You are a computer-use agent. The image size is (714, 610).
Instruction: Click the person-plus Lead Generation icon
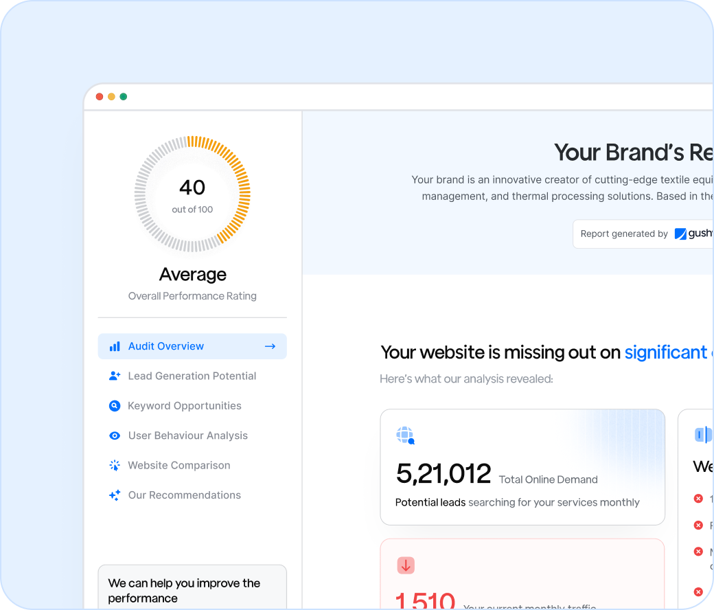point(115,376)
